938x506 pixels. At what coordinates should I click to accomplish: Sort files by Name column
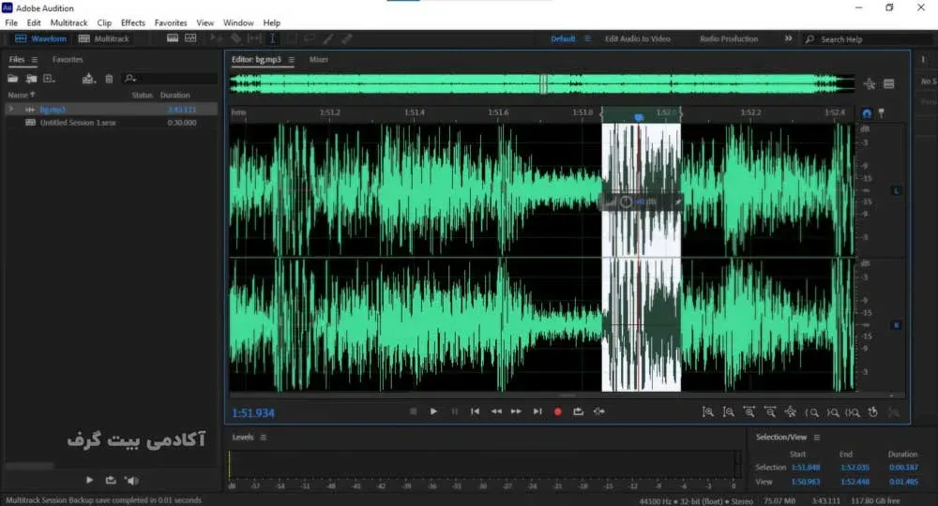pyautogui.click(x=21, y=95)
